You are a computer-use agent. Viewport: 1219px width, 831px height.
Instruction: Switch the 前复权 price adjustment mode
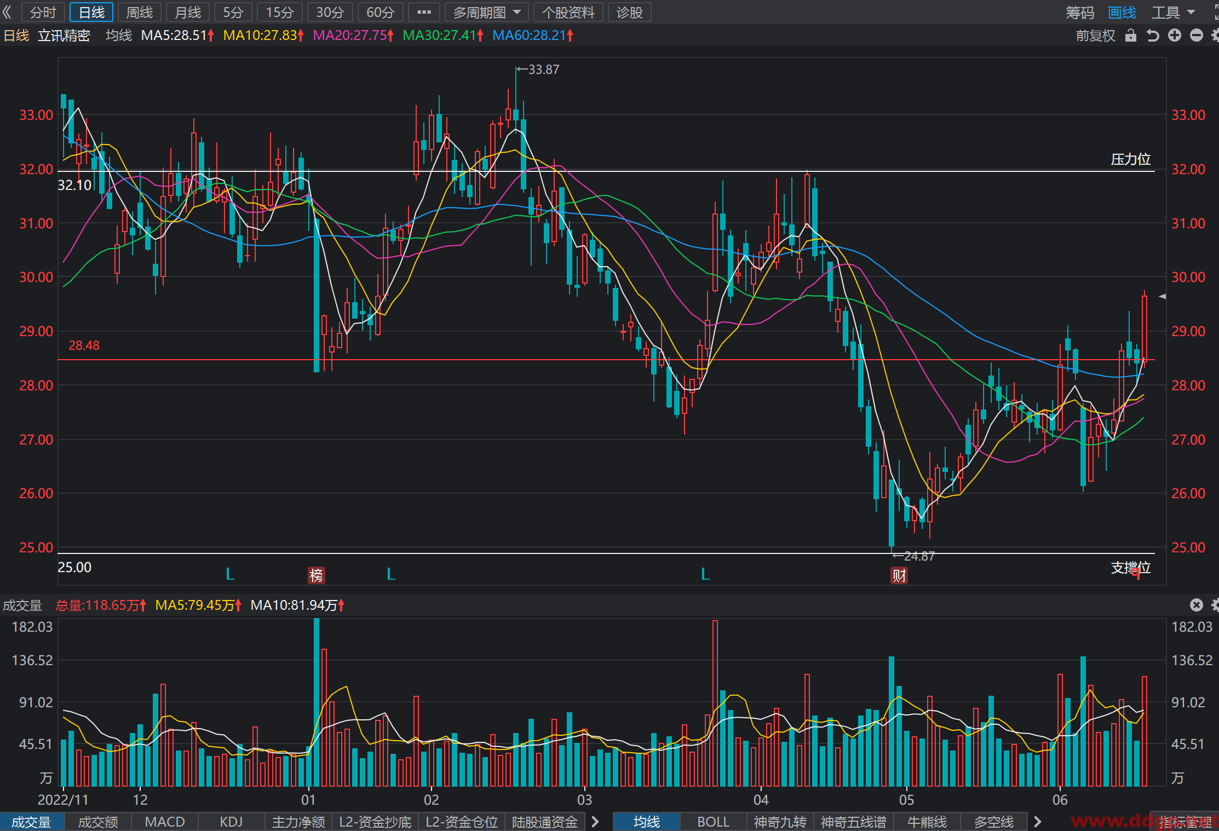[x=1095, y=36]
